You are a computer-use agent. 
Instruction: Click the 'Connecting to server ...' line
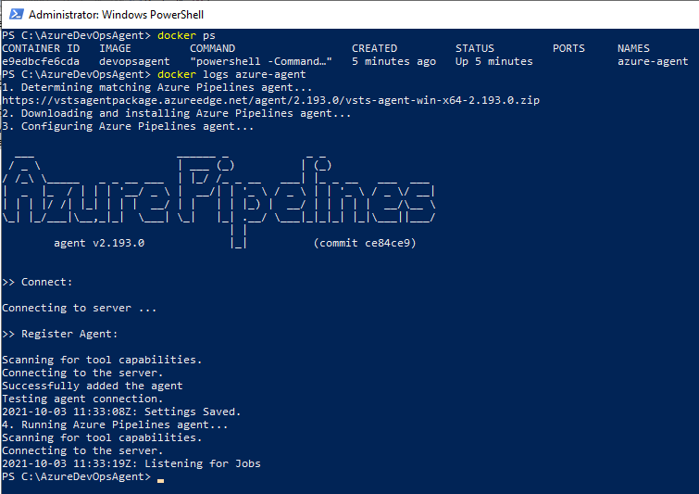pos(80,308)
